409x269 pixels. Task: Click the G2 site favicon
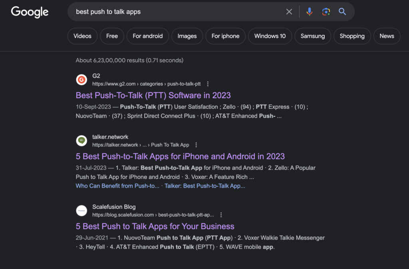click(x=81, y=80)
